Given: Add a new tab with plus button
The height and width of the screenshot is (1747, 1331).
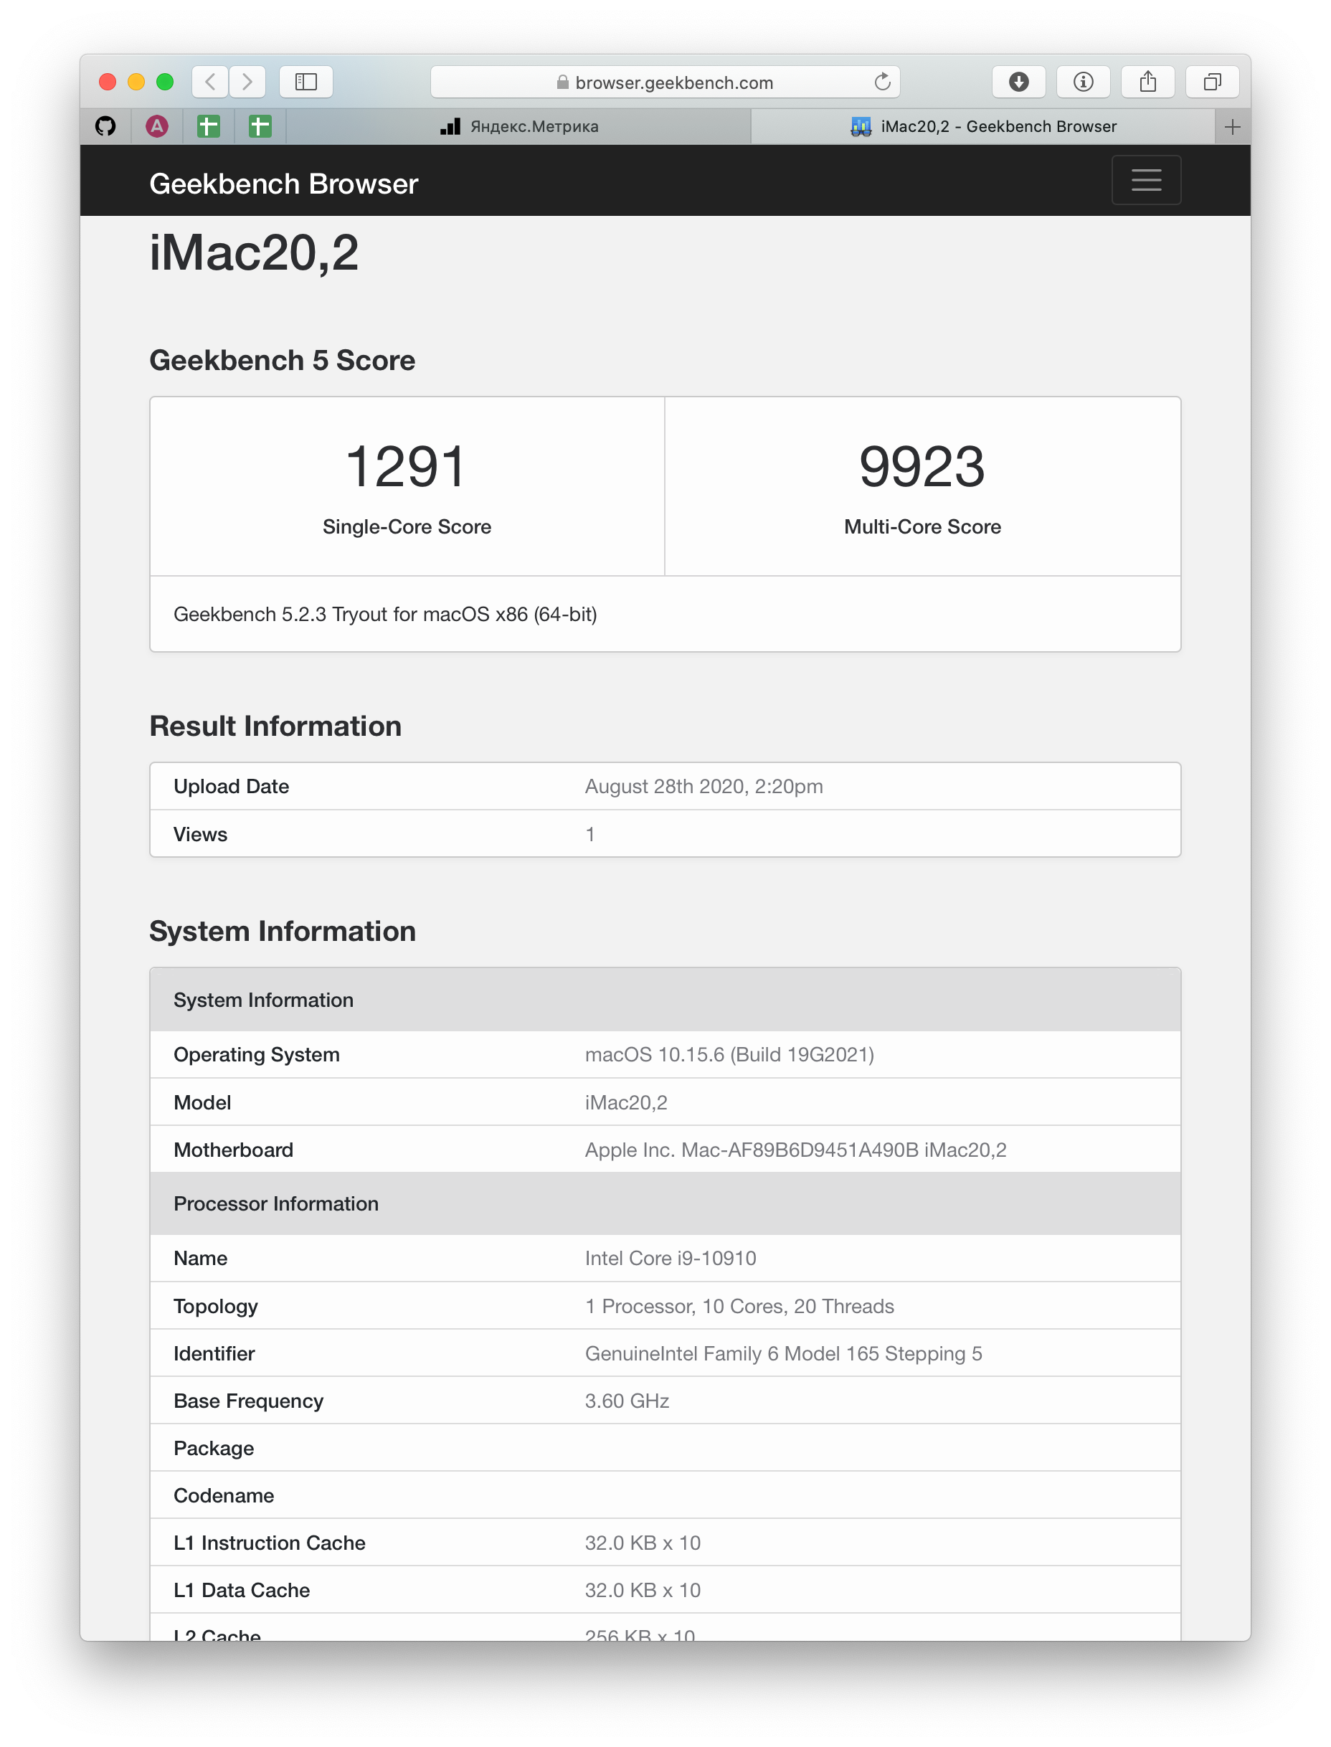Looking at the screenshot, I should click(1232, 127).
